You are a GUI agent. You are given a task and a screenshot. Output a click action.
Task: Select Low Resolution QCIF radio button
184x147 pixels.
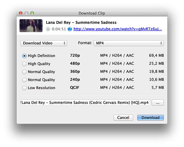click(24, 88)
